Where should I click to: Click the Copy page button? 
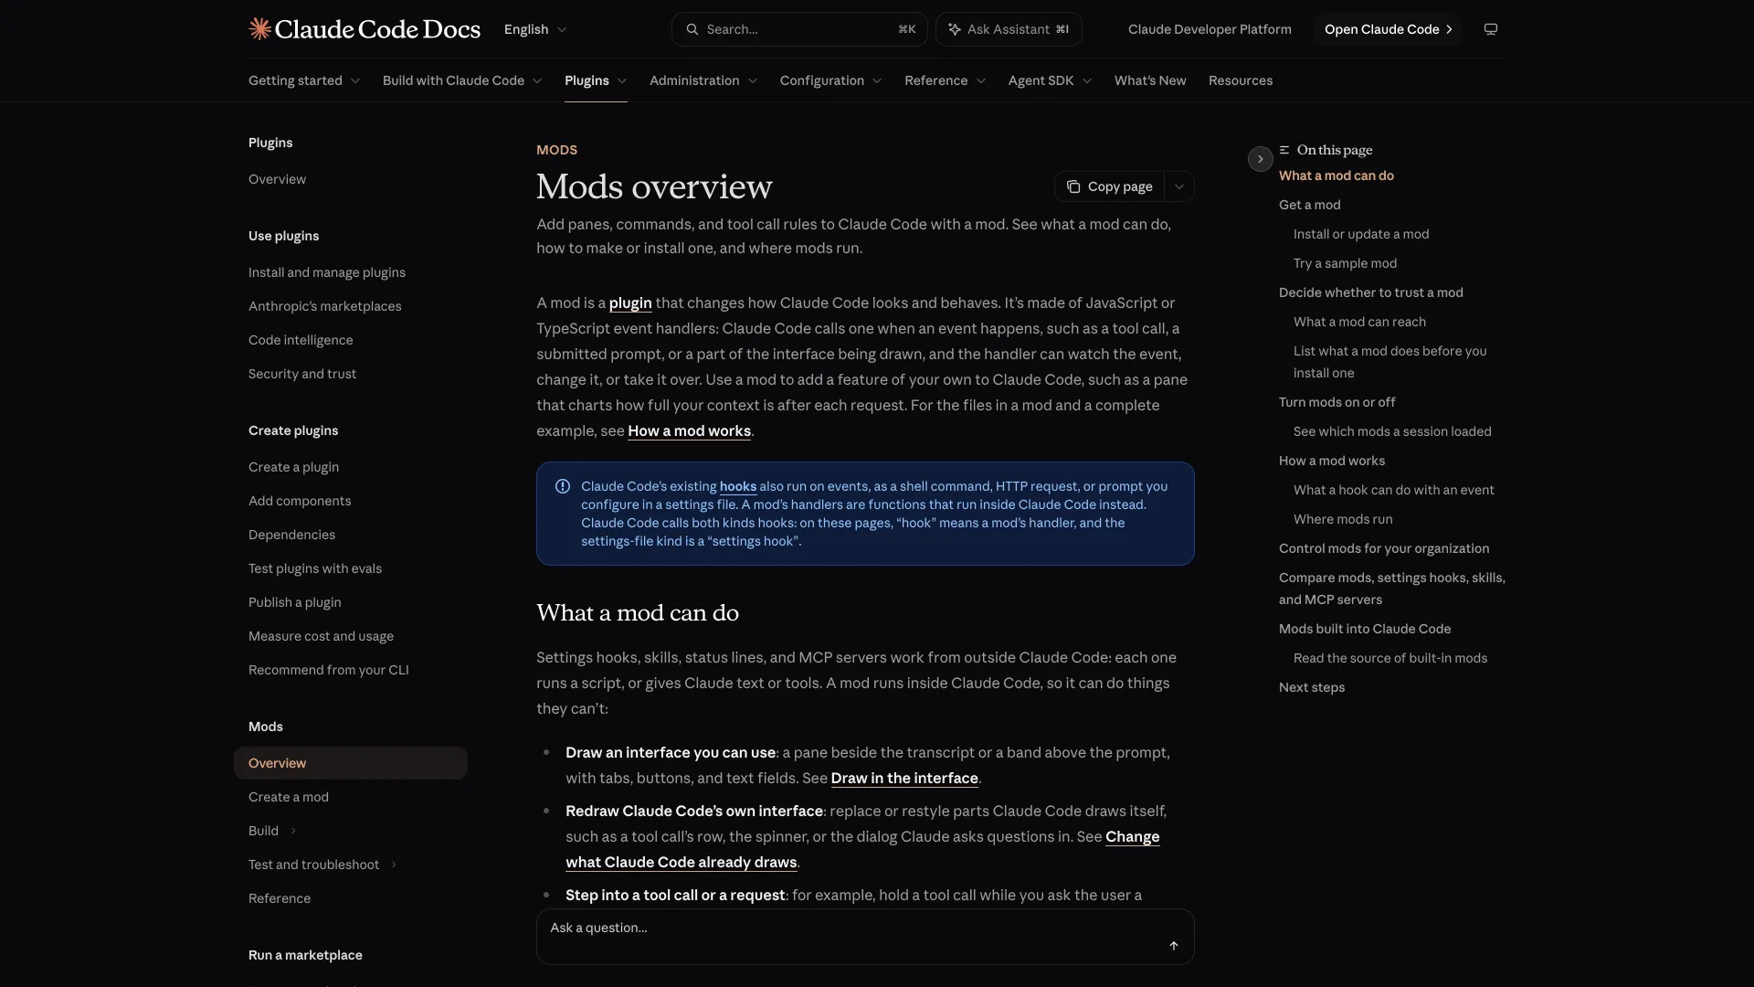[1110, 186]
